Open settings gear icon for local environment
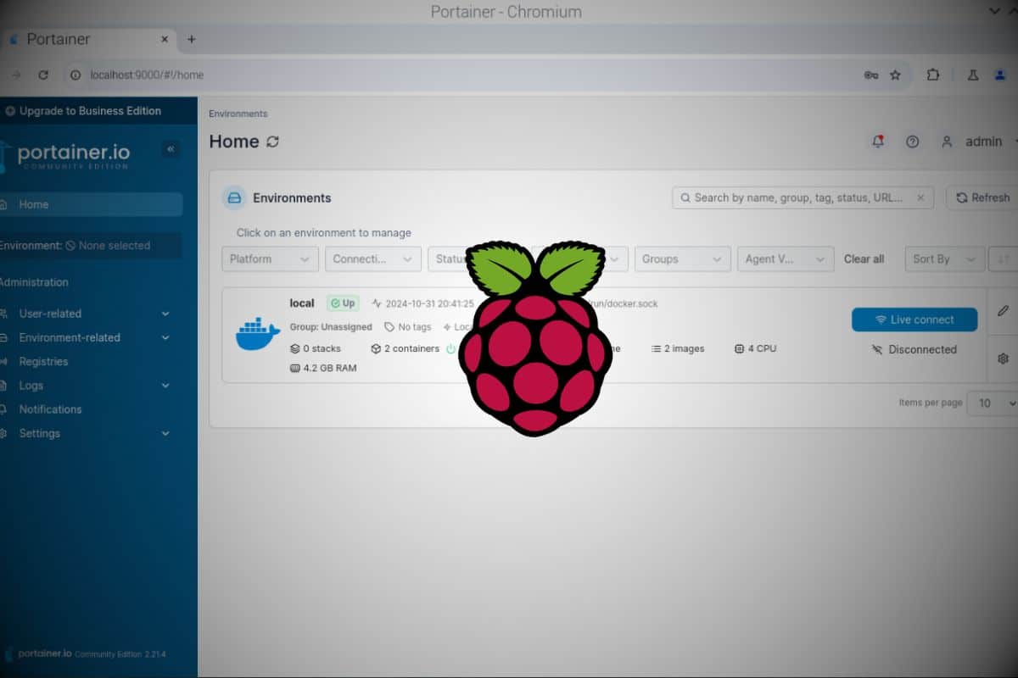Viewport: 1018px width, 678px height. click(1003, 358)
